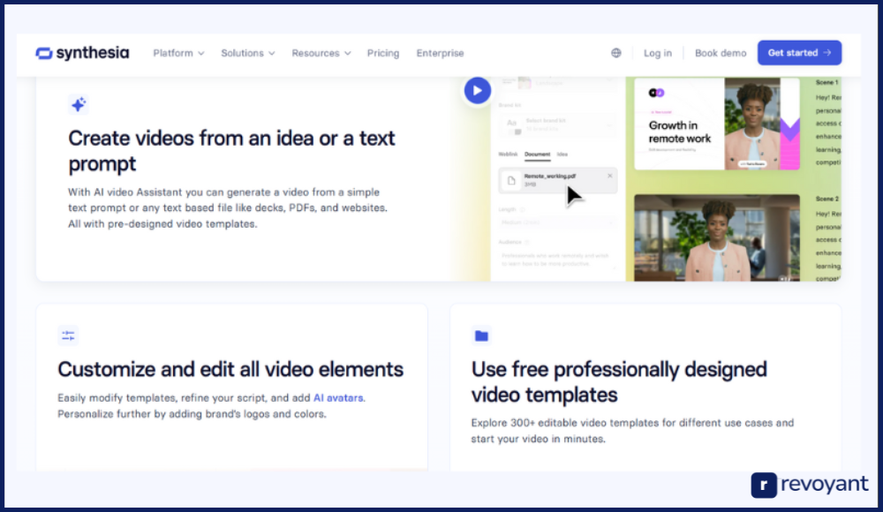Click the Log in link
This screenshot has width=883, height=512.
pos(657,53)
